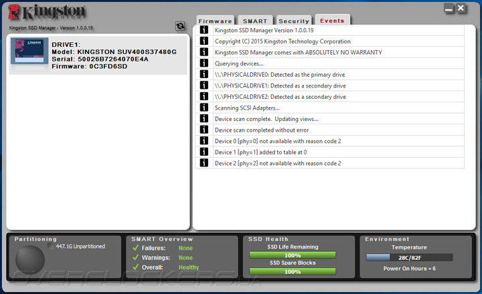The image size is (482, 294).
Task: Click info icon for PHYSICALDRIVE1 secondary drive entry
Action: coord(204,85)
